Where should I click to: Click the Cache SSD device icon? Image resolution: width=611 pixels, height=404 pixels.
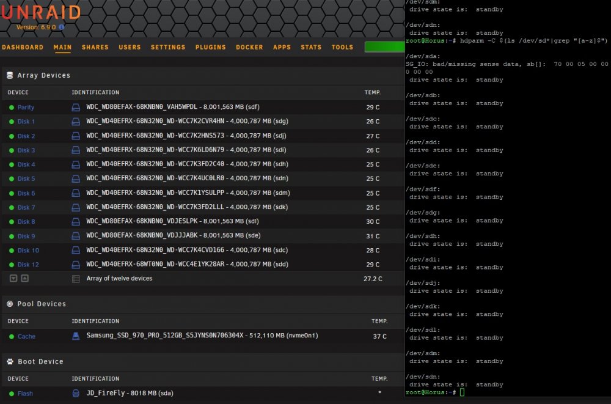click(x=76, y=336)
